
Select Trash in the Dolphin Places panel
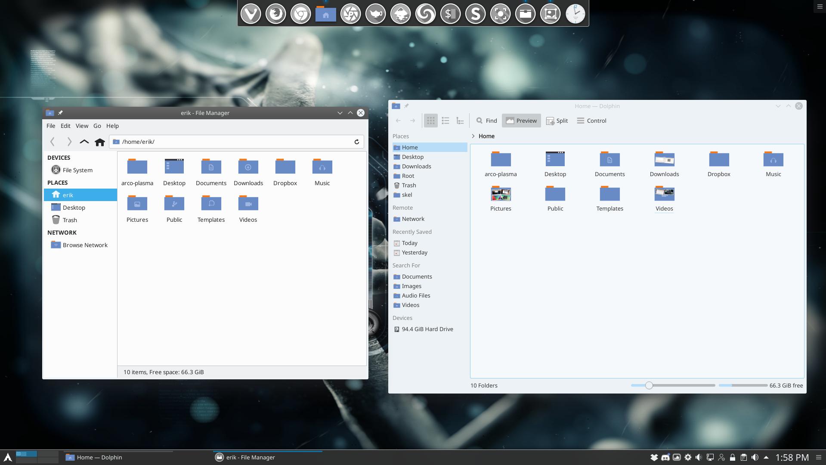408,185
